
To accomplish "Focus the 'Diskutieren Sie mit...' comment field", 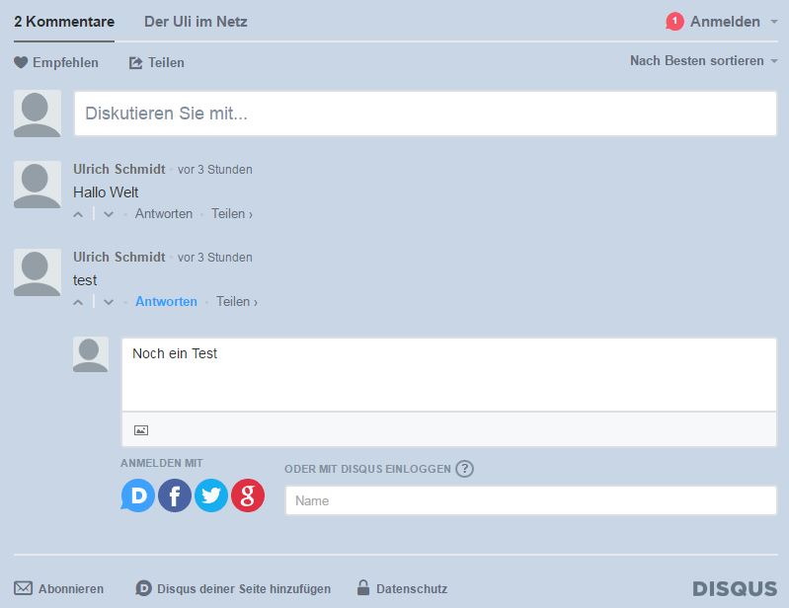I will [x=426, y=114].
